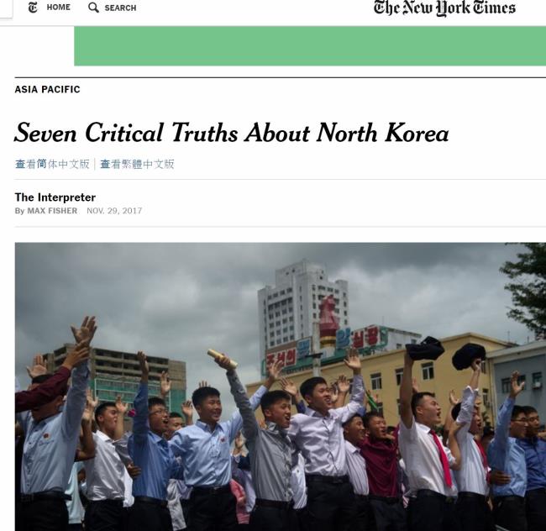Click the headline Seven Critical Truths About North Korea
This screenshot has width=546, height=531.
(232, 133)
